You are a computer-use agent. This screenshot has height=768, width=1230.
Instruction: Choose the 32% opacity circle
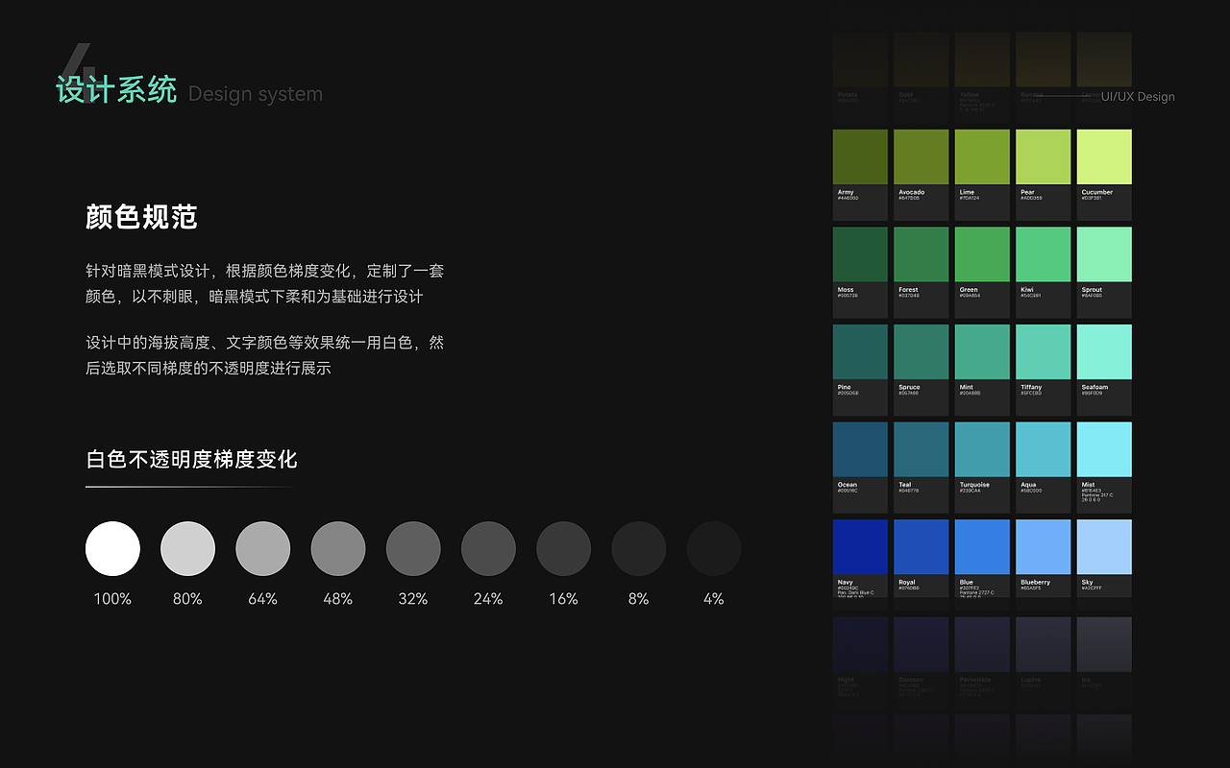click(413, 549)
